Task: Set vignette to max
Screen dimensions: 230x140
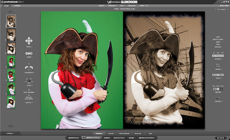Action: tap(222, 89)
